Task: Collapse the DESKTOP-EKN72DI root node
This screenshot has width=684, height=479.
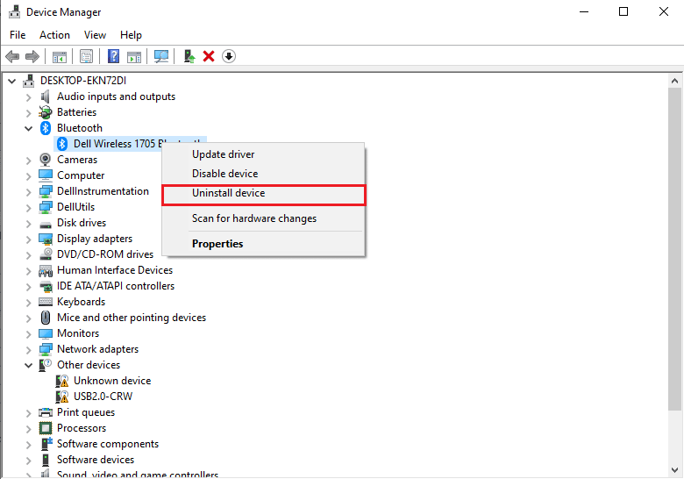Action: point(12,81)
